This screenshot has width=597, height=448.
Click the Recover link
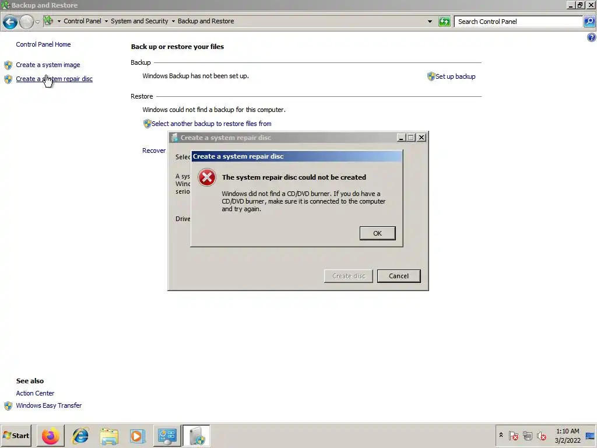[154, 150]
